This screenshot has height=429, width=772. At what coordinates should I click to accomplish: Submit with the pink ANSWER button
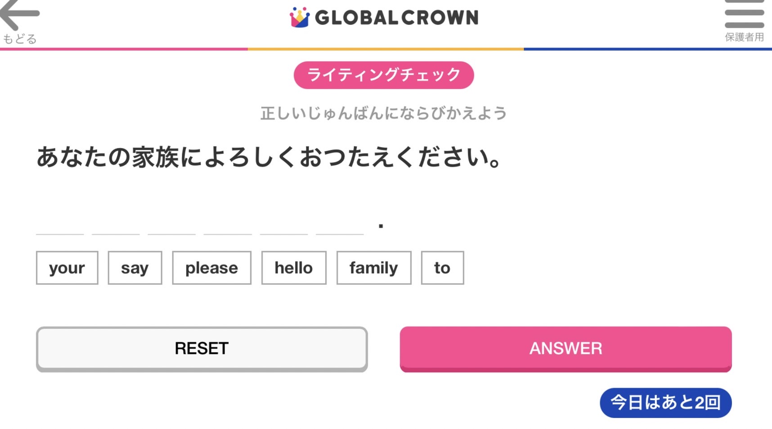566,349
